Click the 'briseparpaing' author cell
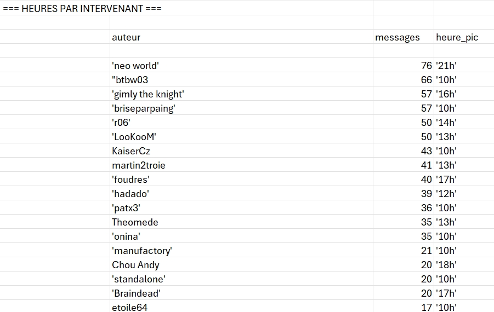 144,108
